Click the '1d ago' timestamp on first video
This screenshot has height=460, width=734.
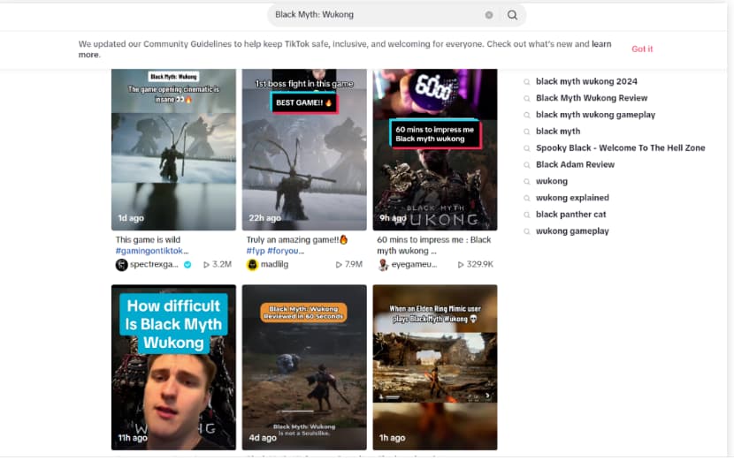tap(131, 218)
